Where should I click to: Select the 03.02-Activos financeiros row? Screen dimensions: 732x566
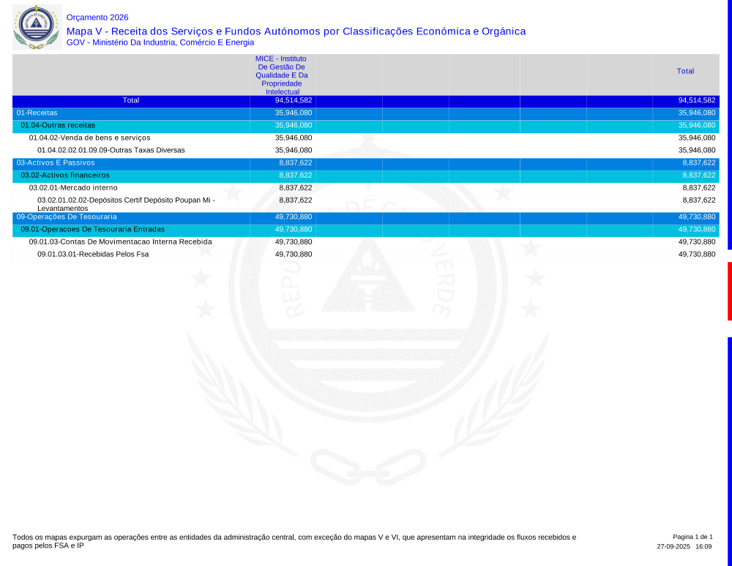(x=64, y=175)
